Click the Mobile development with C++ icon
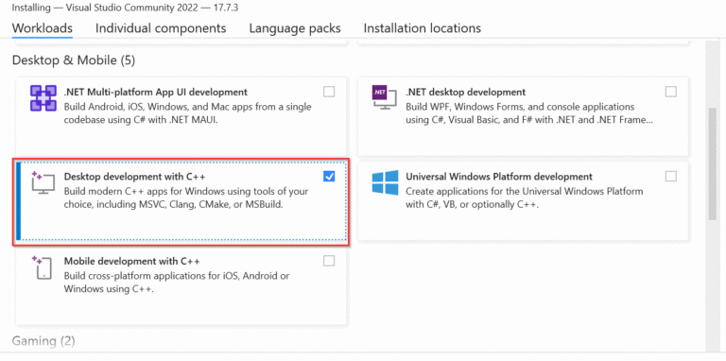 [x=43, y=267]
